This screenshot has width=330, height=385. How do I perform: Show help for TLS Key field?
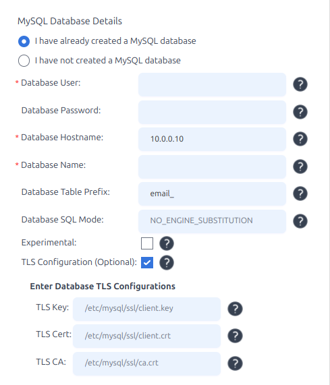[x=235, y=309]
